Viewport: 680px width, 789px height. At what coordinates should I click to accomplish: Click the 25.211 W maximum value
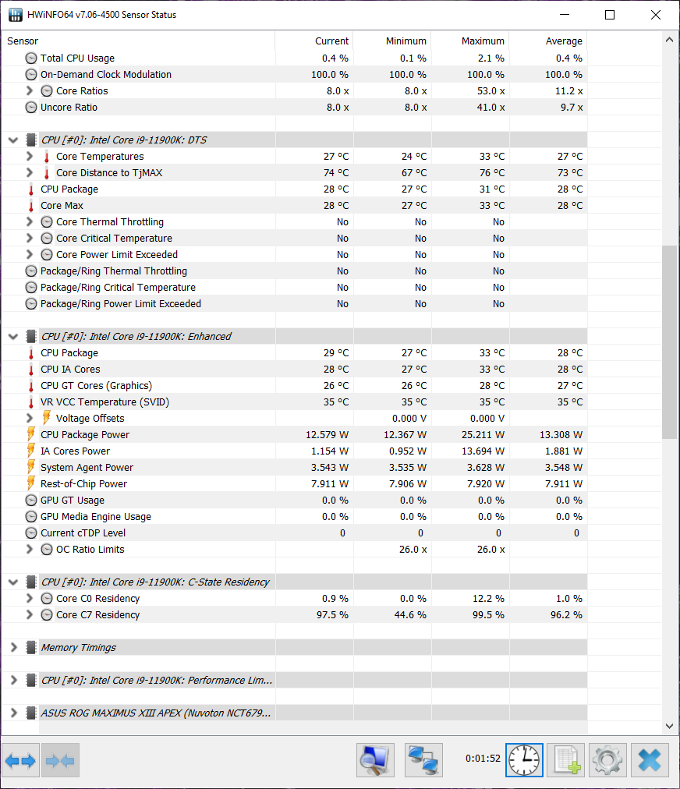pyautogui.click(x=483, y=435)
